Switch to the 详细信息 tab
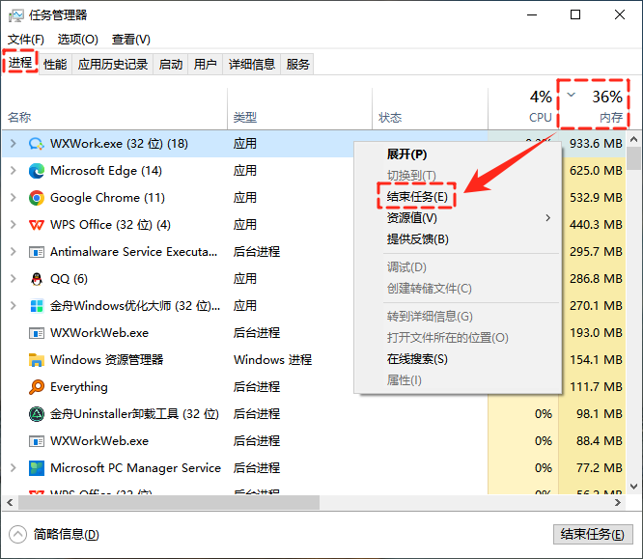643x559 pixels. tap(252, 65)
